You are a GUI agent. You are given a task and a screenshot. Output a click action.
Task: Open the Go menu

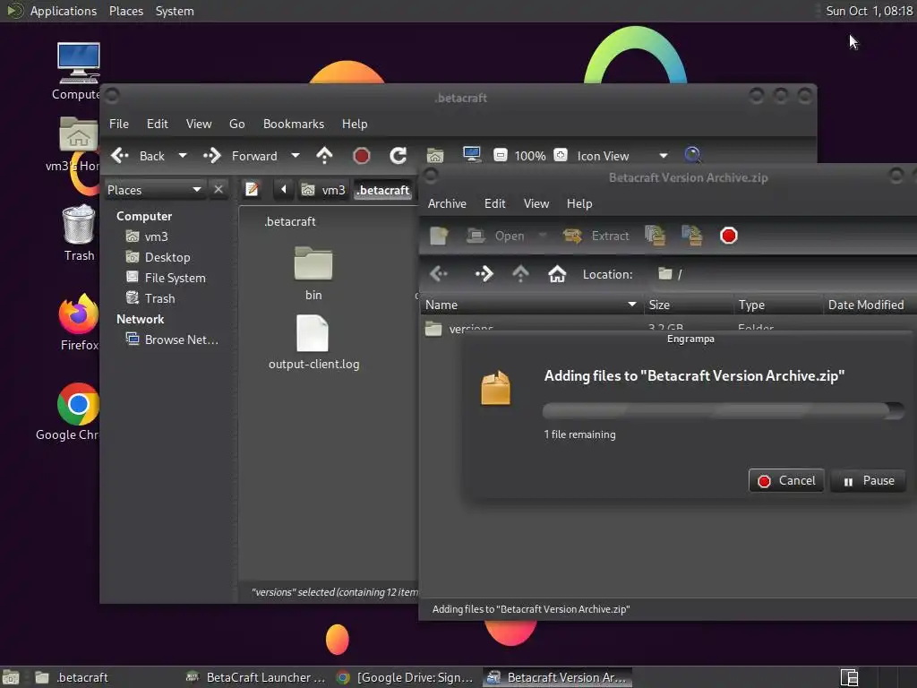tap(236, 124)
